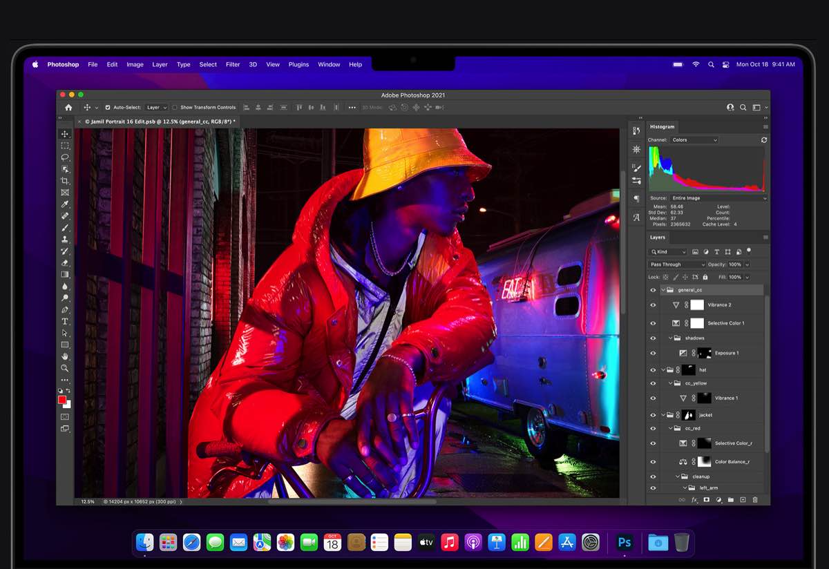
Task: Select the Object Selection tool
Action: pos(65,169)
